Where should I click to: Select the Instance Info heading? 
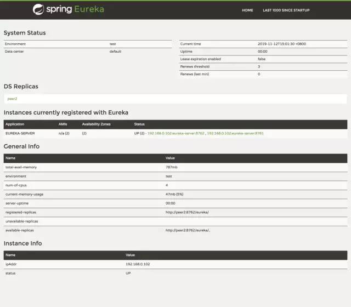coord(23,243)
